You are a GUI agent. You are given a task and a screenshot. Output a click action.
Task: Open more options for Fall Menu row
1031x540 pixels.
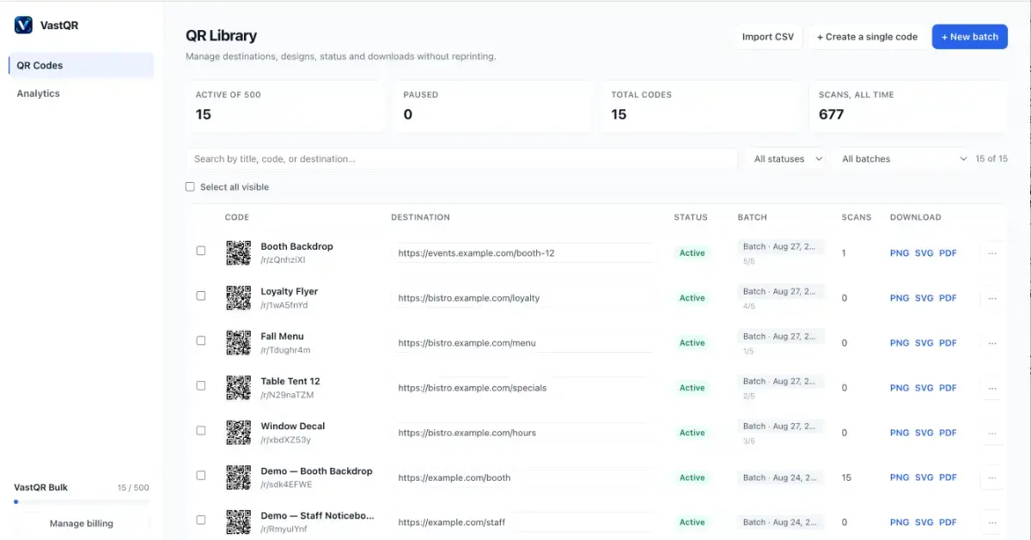(x=992, y=343)
